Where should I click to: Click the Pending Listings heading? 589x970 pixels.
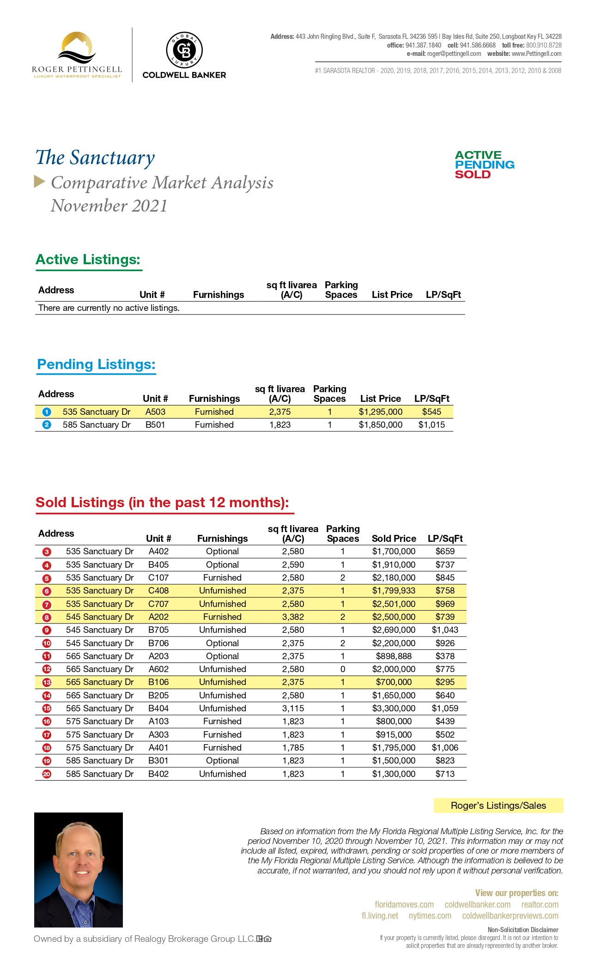tap(96, 364)
